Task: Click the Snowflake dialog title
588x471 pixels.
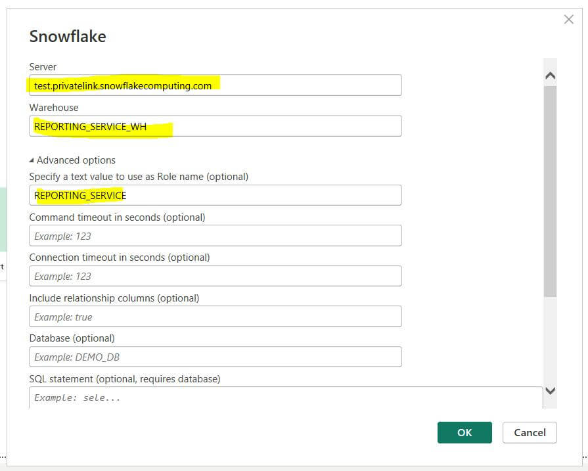Action: (x=68, y=36)
